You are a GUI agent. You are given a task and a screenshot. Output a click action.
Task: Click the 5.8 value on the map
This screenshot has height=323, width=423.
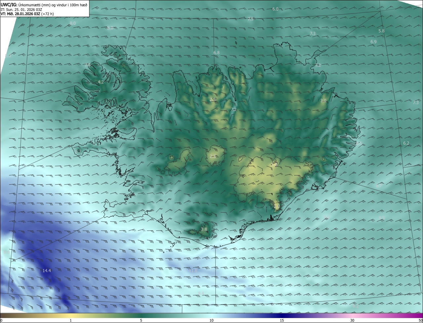click(381, 31)
